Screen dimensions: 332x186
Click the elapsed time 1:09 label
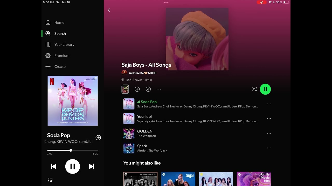point(50,154)
